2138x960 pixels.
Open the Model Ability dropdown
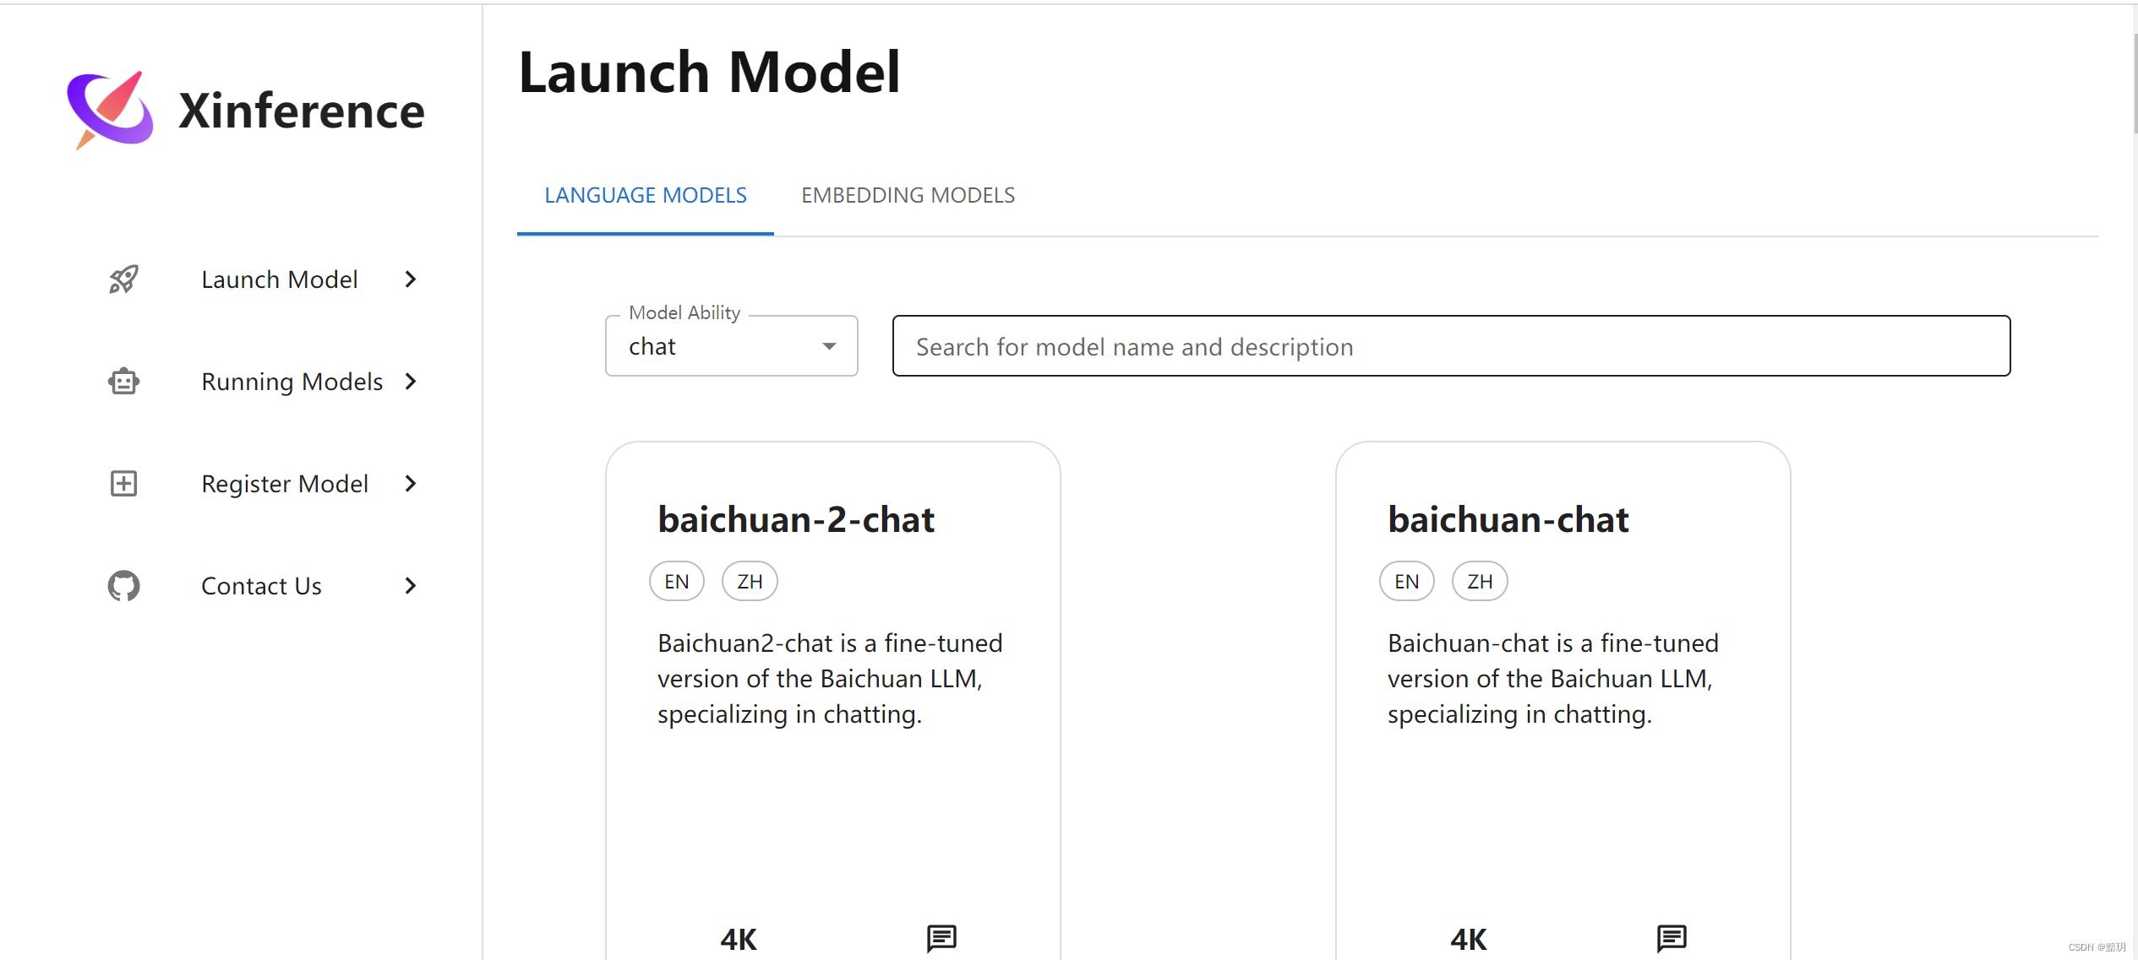(x=732, y=346)
